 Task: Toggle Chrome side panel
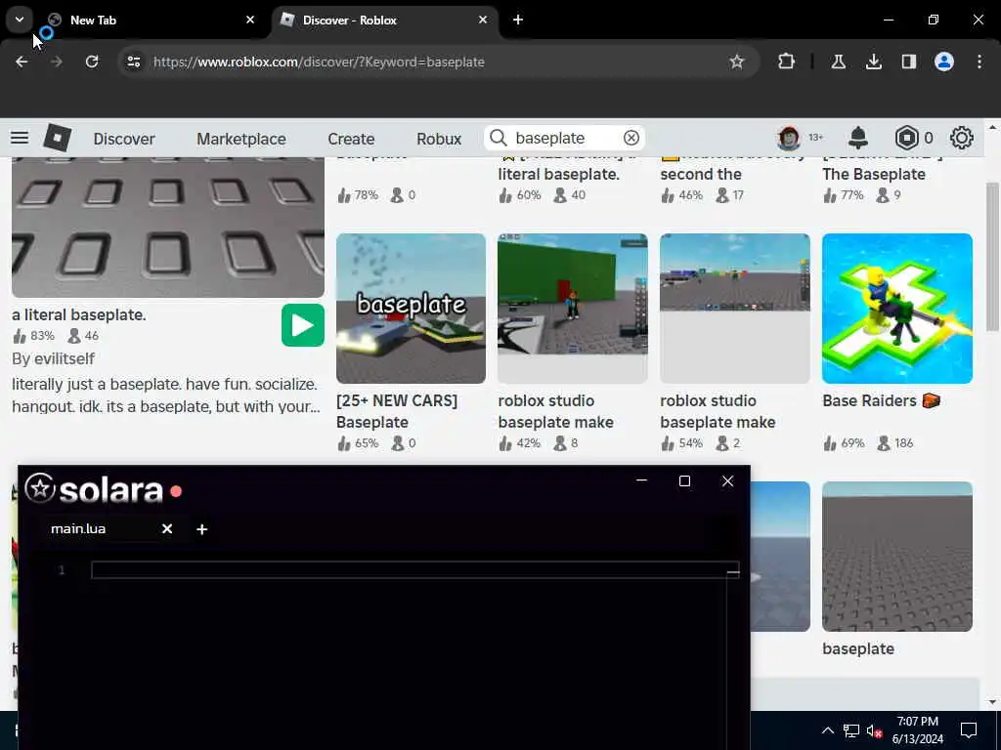coord(908,62)
